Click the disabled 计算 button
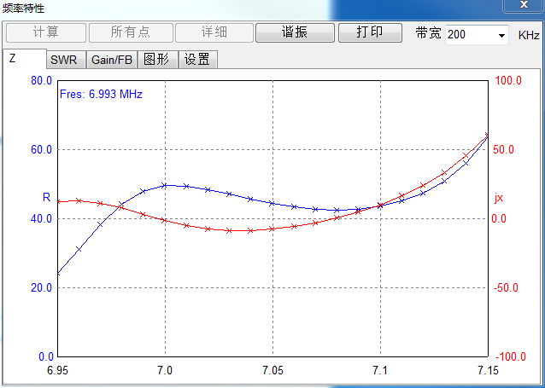 pyautogui.click(x=46, y=32)
